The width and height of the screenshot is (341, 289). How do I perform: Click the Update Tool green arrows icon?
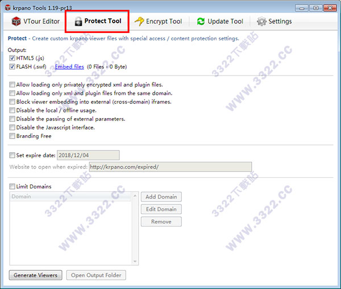pos(201,22)
